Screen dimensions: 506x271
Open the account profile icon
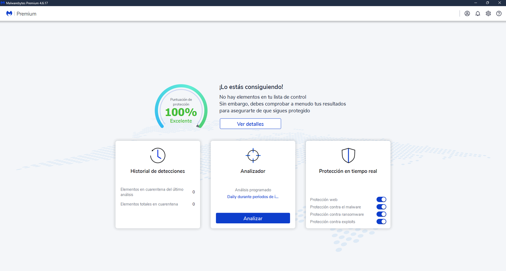tap(467, 14)
